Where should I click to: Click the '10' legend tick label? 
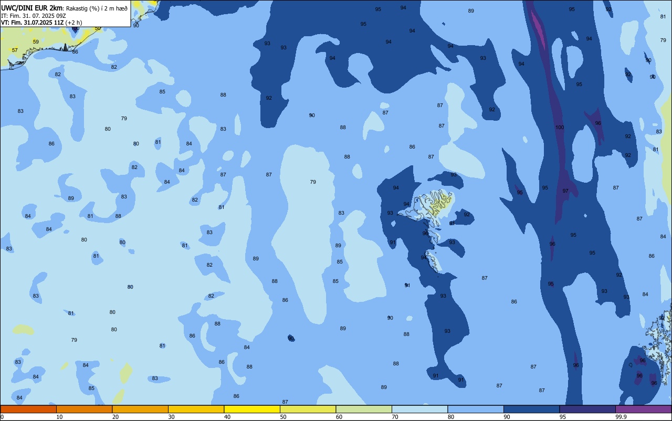coord(59,417)
